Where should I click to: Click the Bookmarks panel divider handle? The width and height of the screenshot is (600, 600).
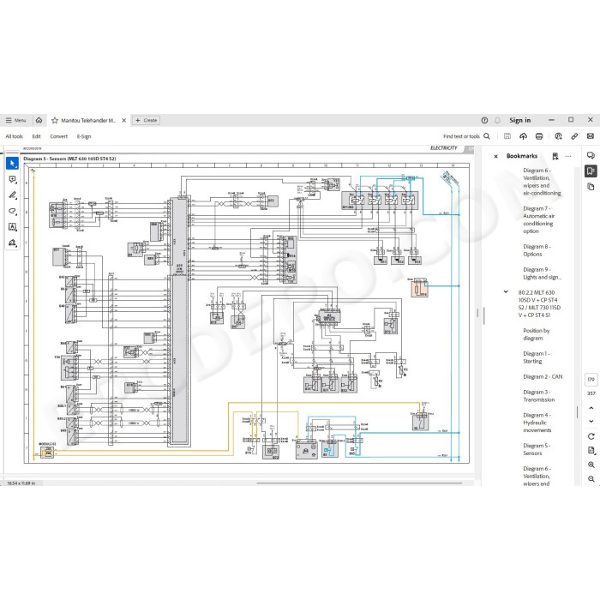483,315
